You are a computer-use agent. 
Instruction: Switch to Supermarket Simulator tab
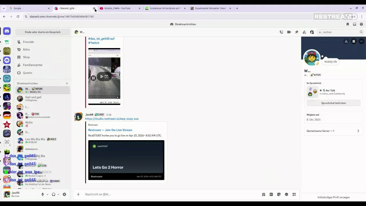pyautogui.click(x=211, y=8)
